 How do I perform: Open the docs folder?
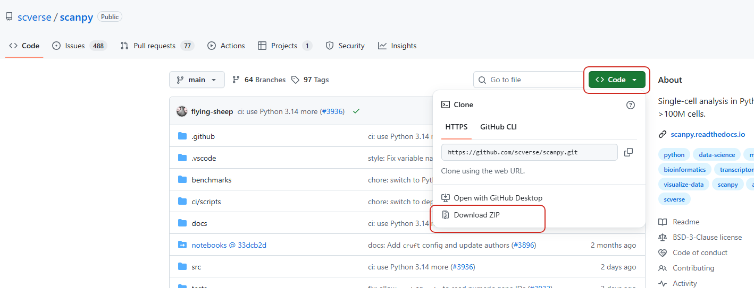coord(199,223)
